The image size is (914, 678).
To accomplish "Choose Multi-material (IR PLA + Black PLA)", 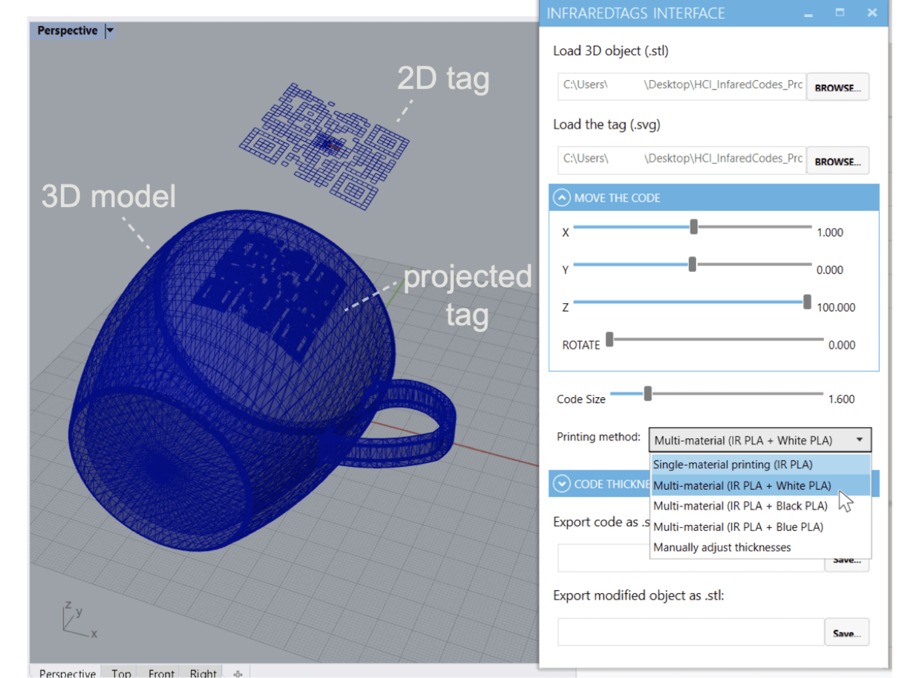I will coord(740,506).
